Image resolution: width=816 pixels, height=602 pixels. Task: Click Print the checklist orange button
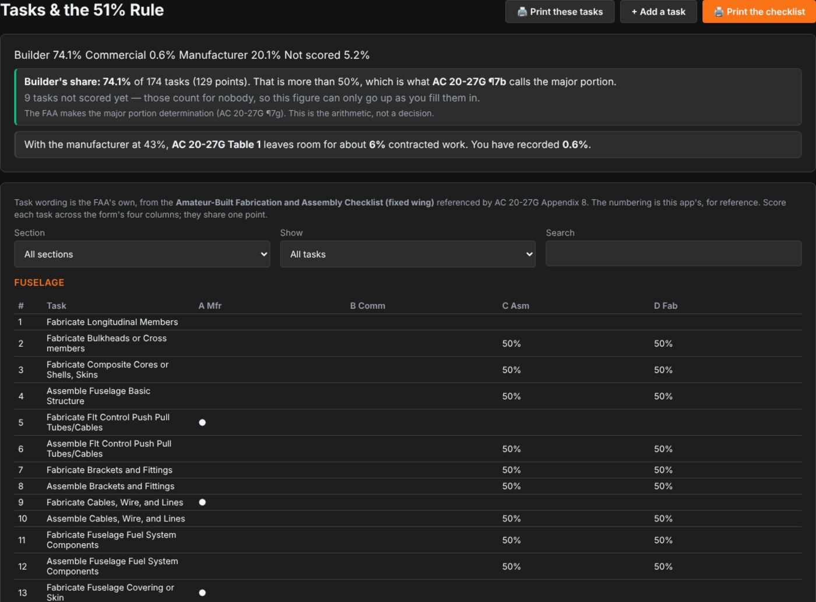click(759, 12)
